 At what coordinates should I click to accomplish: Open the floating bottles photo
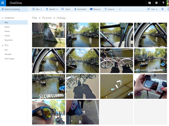(116, 86)
